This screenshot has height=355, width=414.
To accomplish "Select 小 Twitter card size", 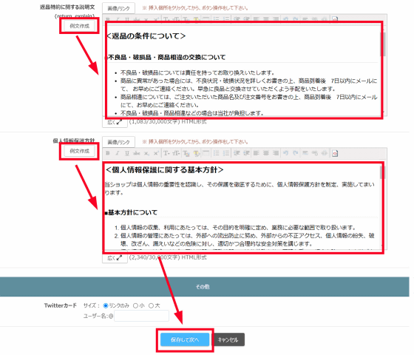I will click(x=135, y=305).
